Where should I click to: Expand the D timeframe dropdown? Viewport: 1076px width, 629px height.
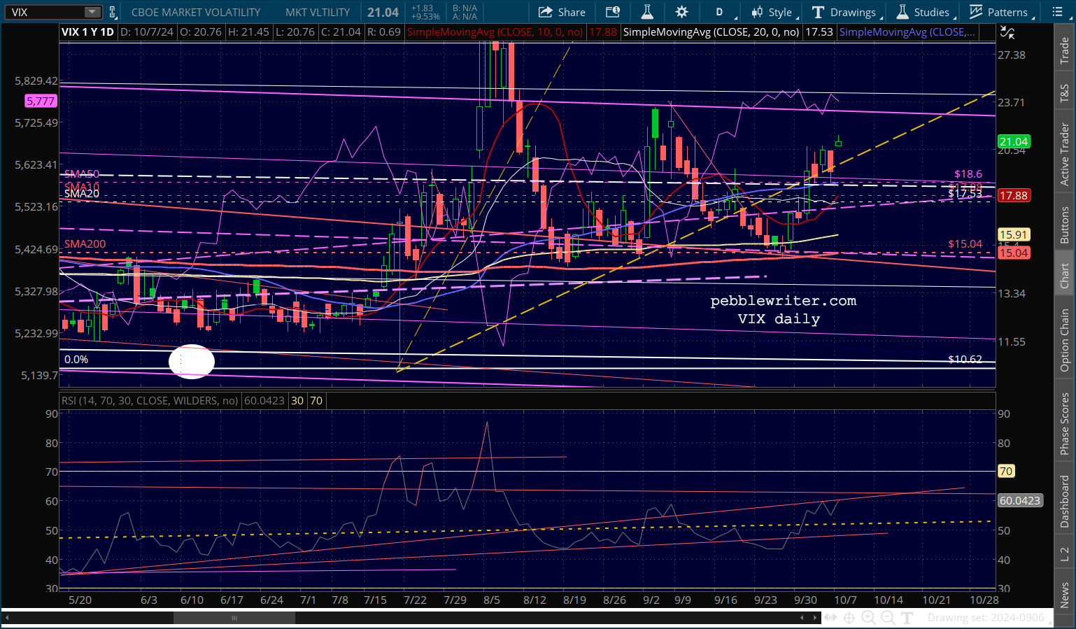pos(724,12)
